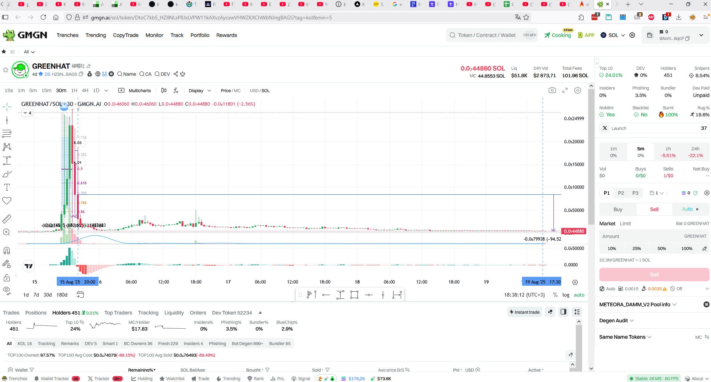The width and height of the screenshot is (711, 382).
Task: Open chart fullscreen expand icon
Action: coord(565,90)
